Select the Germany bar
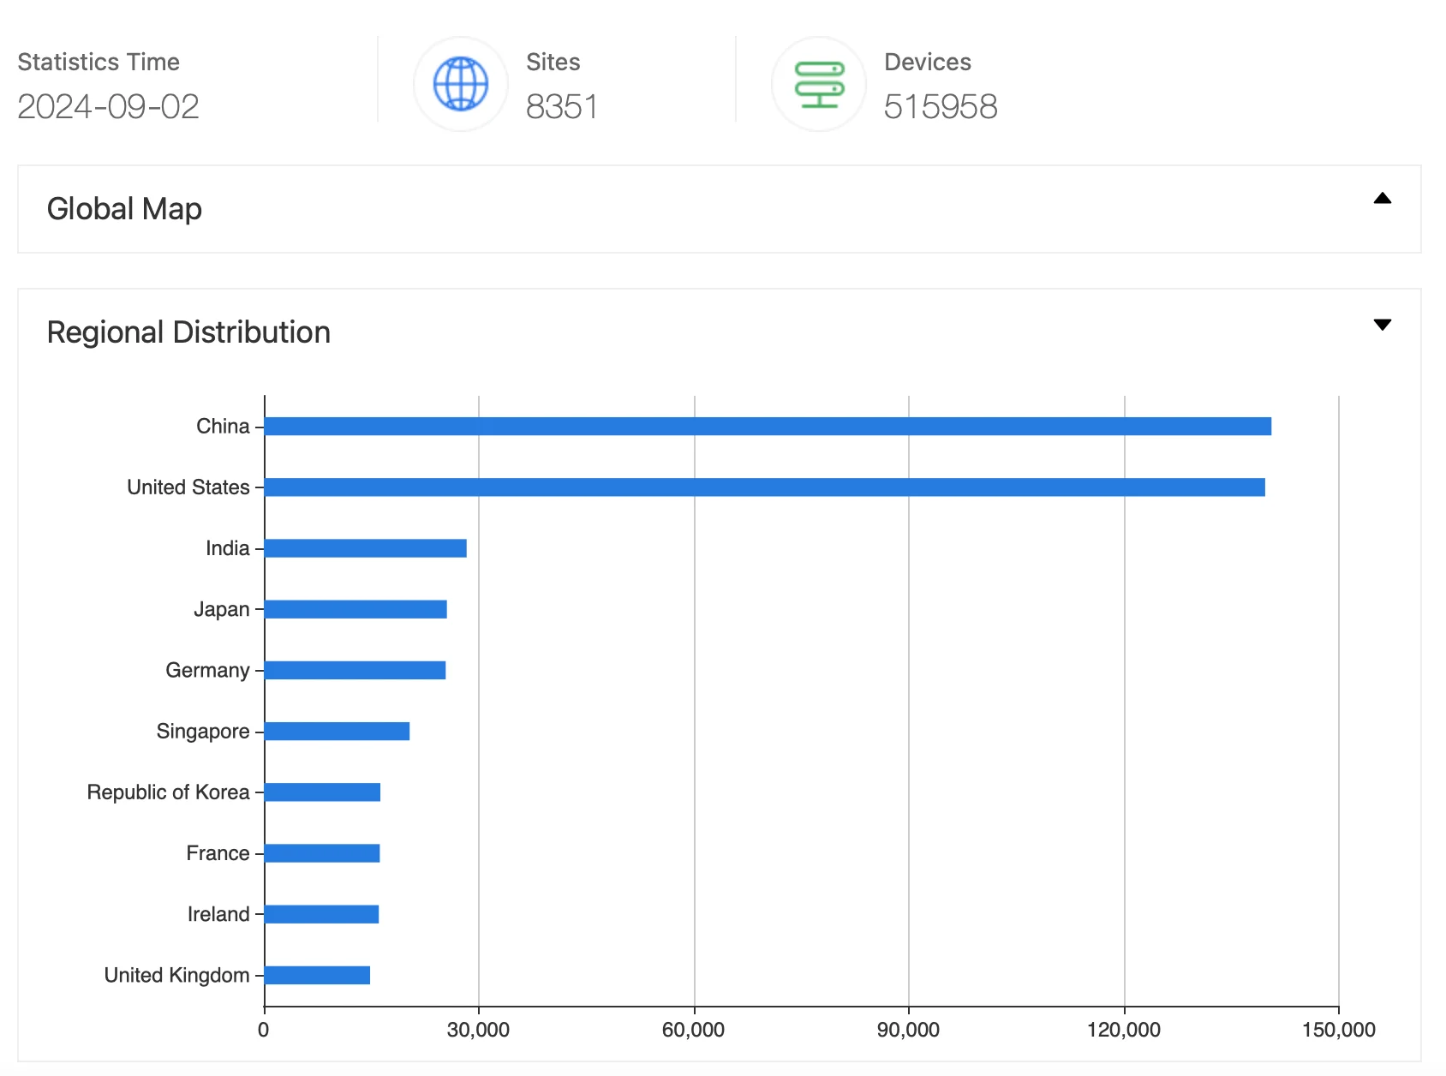1446x1076 pixels. point(356,670)
